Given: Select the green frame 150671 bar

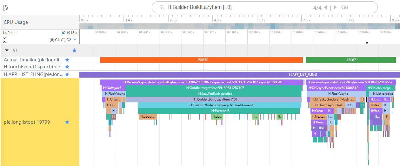Looking at the screenshot, I should coord(351,60).
